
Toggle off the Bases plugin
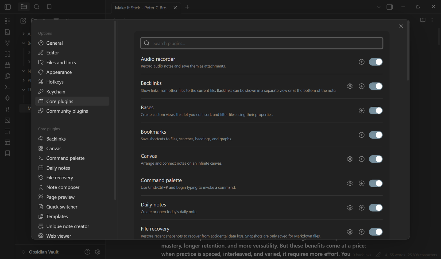pyautogui.click(x=376, y=110)
